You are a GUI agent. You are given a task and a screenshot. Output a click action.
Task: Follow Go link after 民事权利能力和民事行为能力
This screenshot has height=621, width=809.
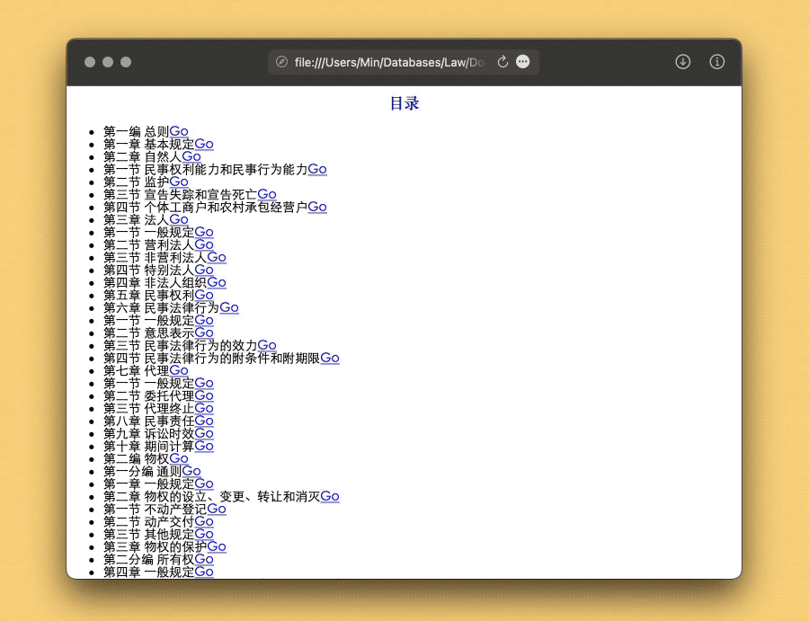point(317,169)
